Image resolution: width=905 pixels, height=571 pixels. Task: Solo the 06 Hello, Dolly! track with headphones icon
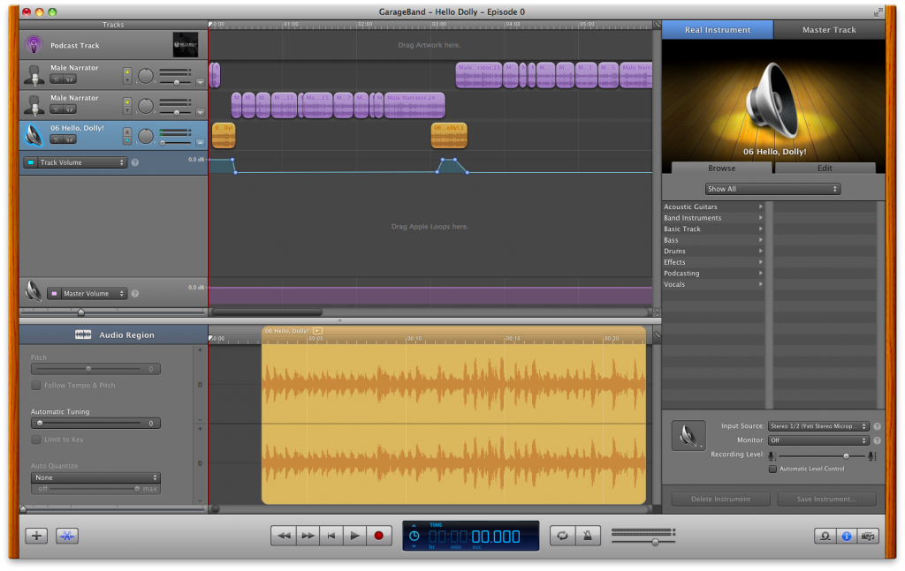click(x=69, y=139)
